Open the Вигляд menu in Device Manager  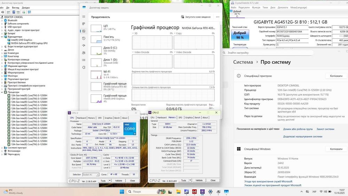click(16, 8)
